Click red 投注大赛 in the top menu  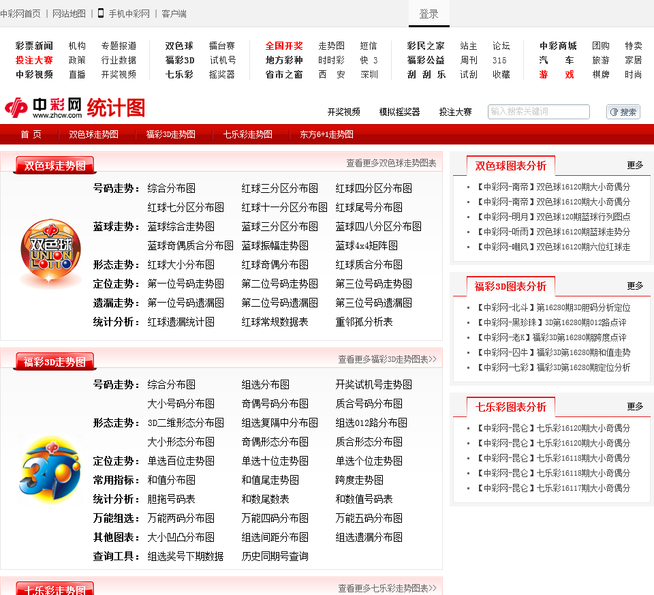tap(34, 60)
